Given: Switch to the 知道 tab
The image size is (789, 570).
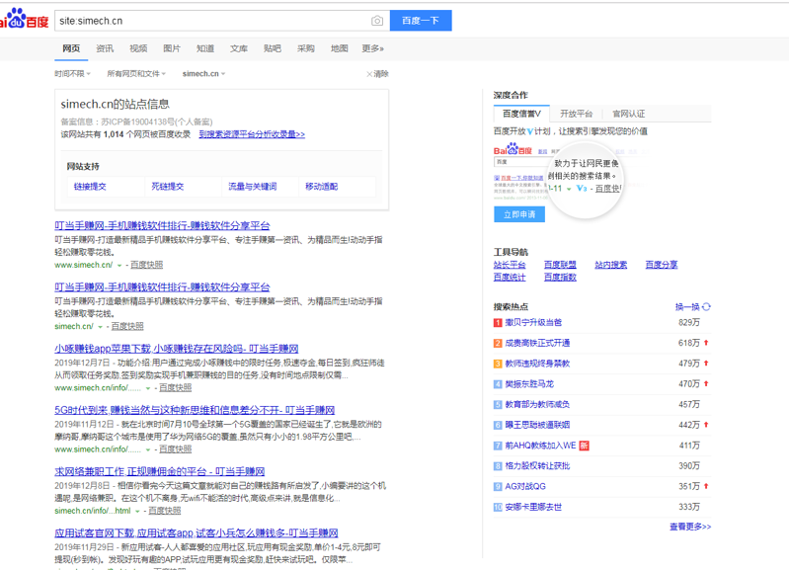Looking at the screenshot, I should point(204,48).
